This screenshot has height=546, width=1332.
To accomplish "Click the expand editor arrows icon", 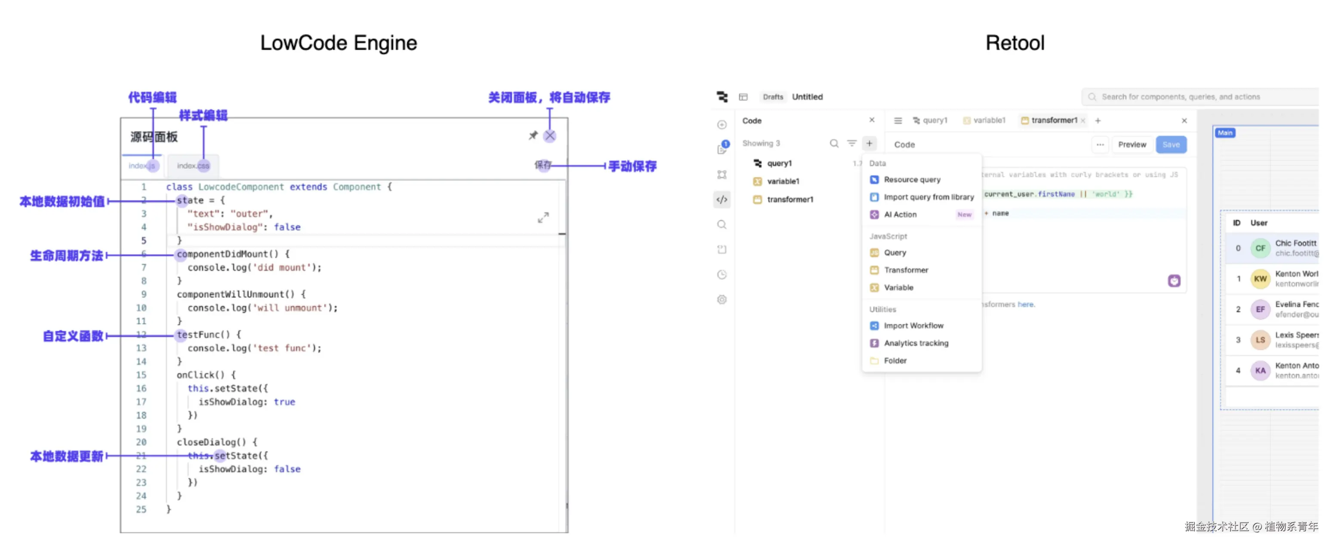I will coord(543,218).
